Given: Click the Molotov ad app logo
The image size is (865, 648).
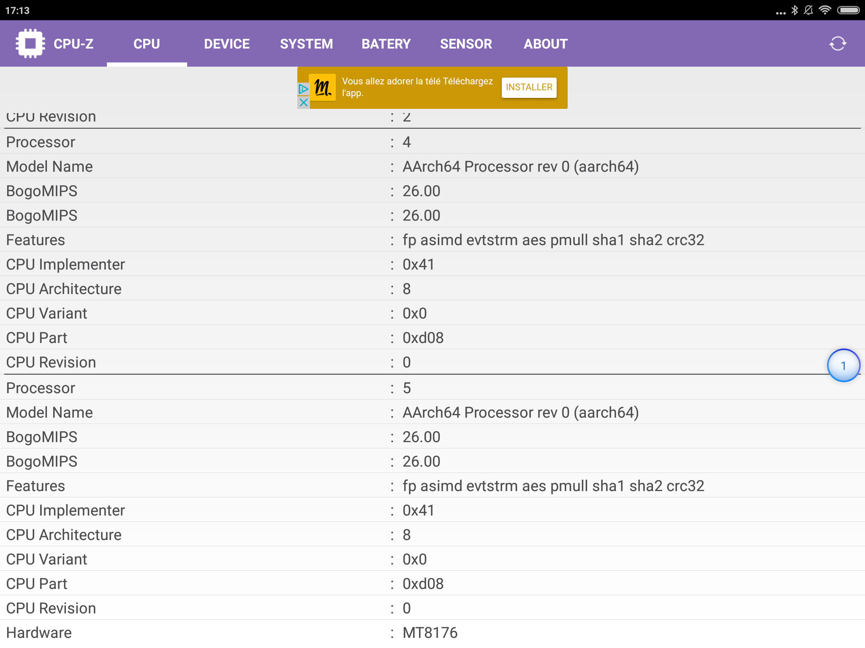Looking at the screenshot, I should pyautogui.click(x=323, y=87).
